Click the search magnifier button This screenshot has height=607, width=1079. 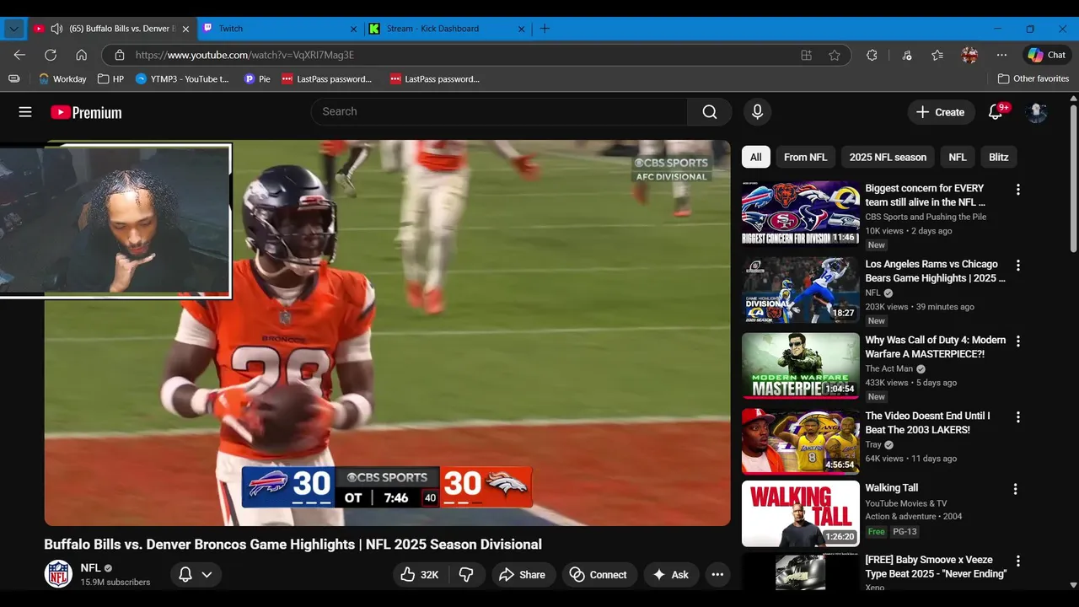tap(710, 111)
